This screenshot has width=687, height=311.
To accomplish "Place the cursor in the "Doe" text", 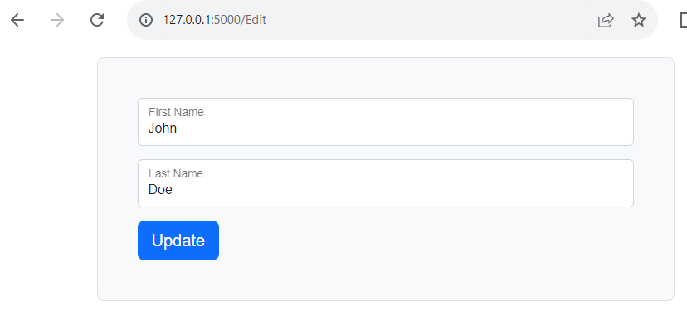I will point(160,190).
